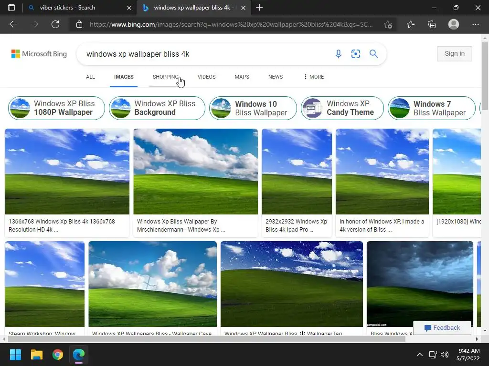The image size is (489, 366).
Task: Open the starry night Bliss WallpaperTag thumbnail
Action: click(x=292, y=284)
